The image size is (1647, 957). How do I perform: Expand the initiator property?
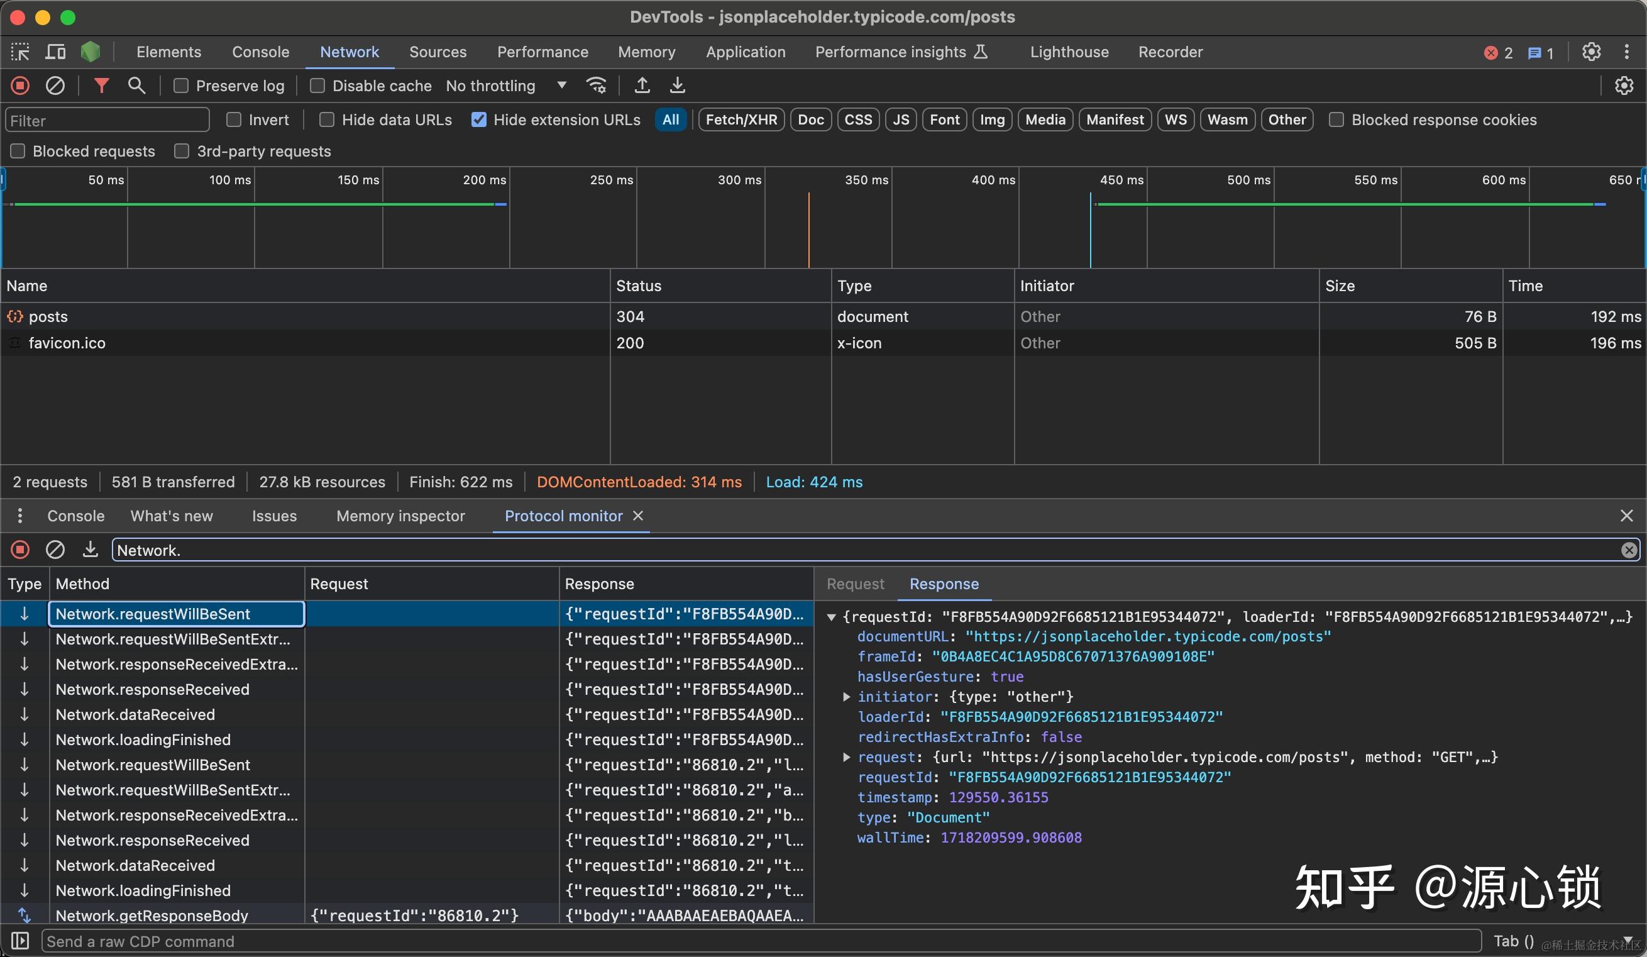pos(846,697)
